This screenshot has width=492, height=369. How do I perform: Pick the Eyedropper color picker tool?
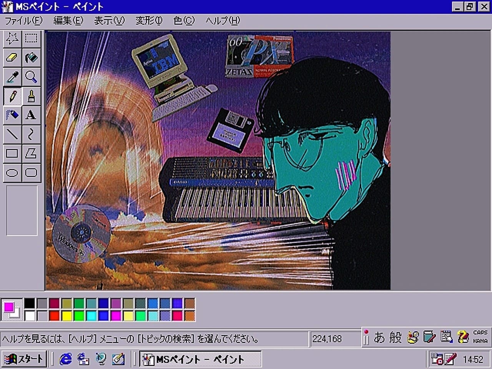12,77
